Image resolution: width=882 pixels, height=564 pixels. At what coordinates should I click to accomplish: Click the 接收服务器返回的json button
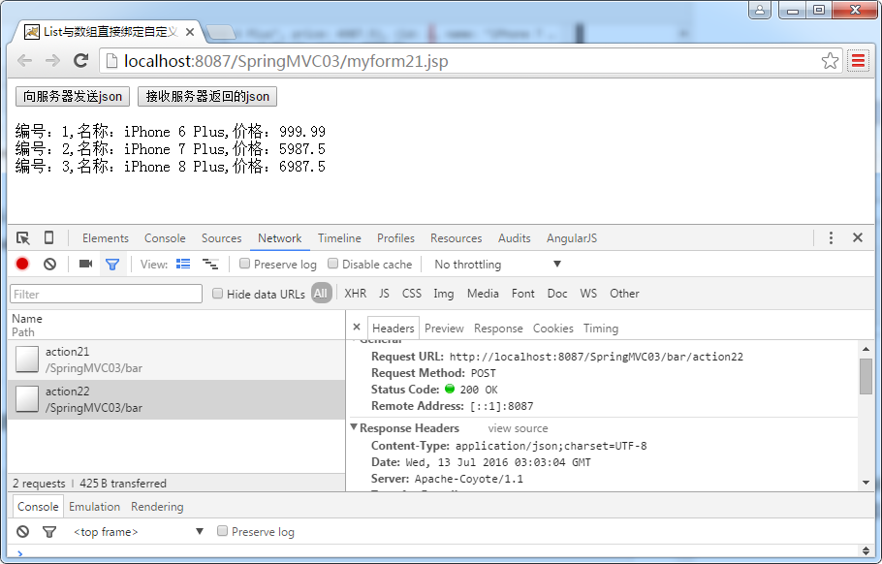pos(207,96)
